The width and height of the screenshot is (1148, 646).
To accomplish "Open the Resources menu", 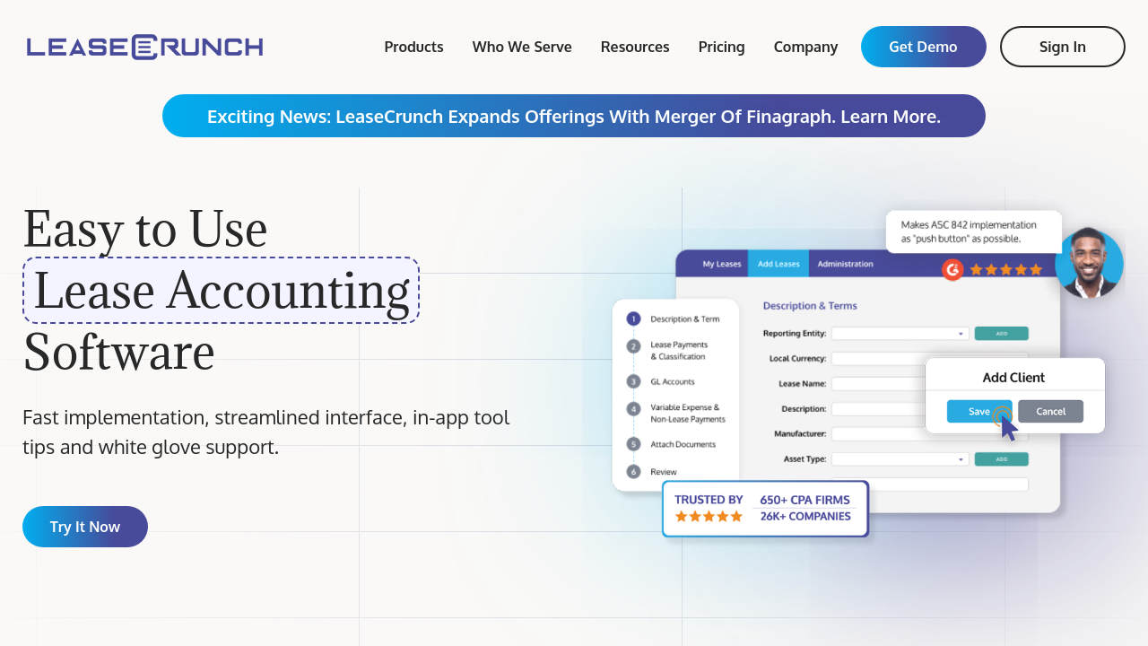I will (635, 47).
